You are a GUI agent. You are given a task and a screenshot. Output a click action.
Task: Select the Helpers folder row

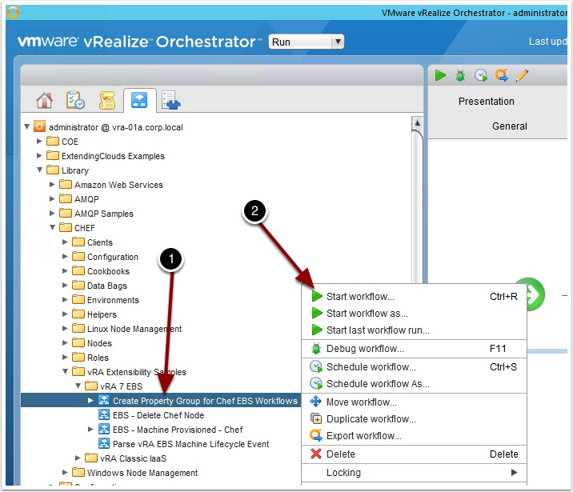102,314
